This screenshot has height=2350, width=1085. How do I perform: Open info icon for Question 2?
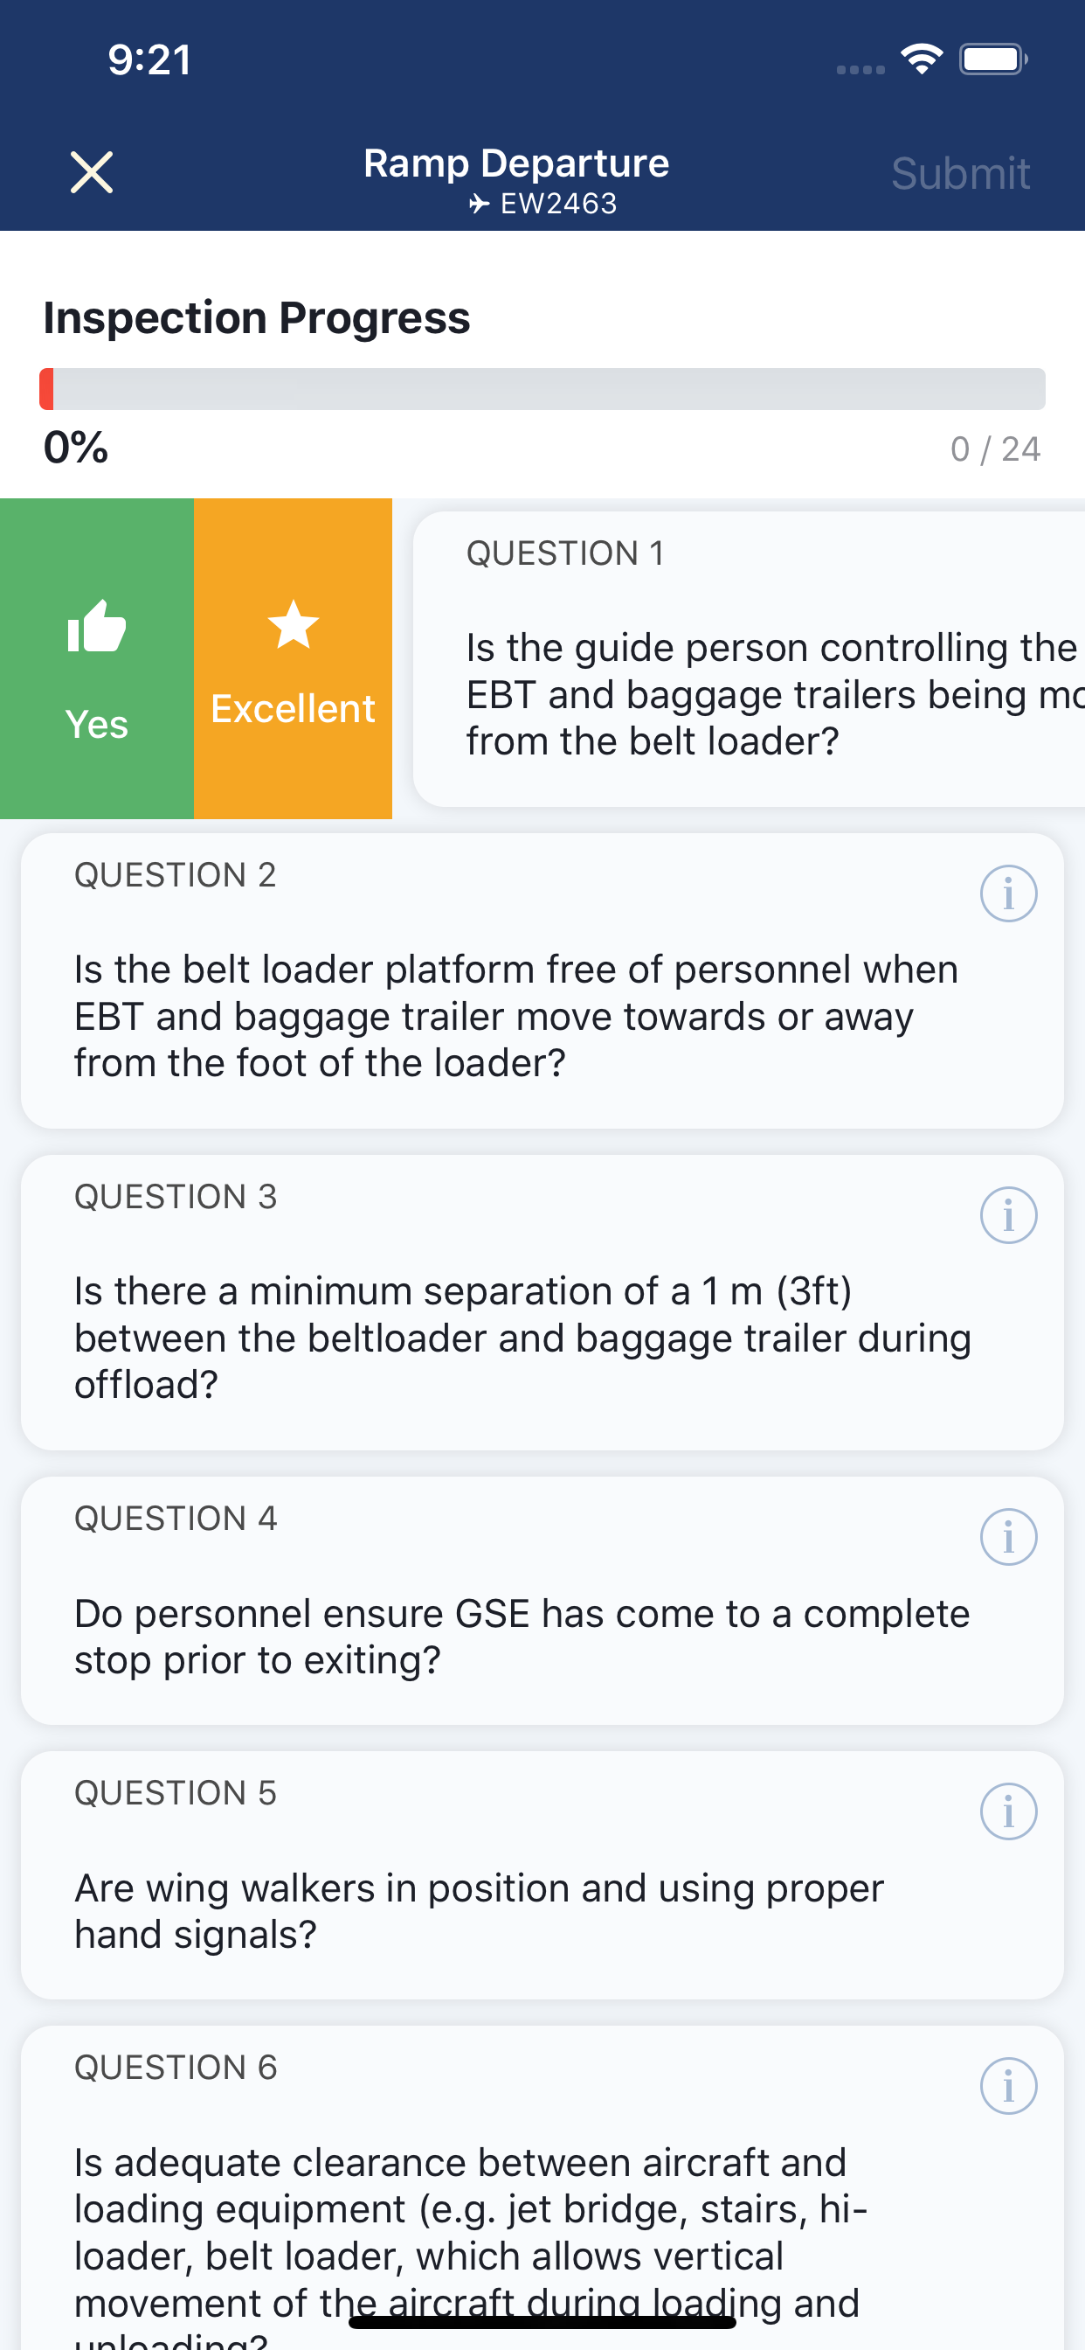1008,893
